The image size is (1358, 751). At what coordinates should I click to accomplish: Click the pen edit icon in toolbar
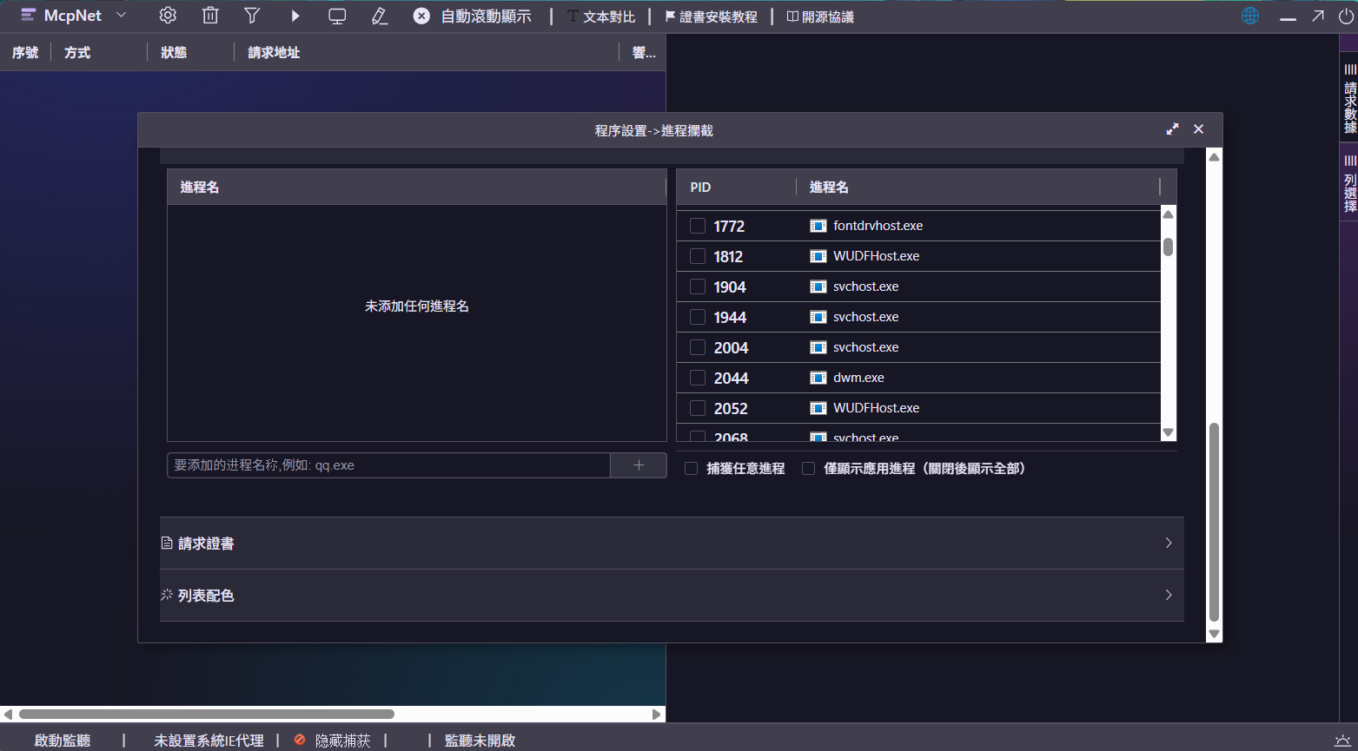tap(380, 16)
